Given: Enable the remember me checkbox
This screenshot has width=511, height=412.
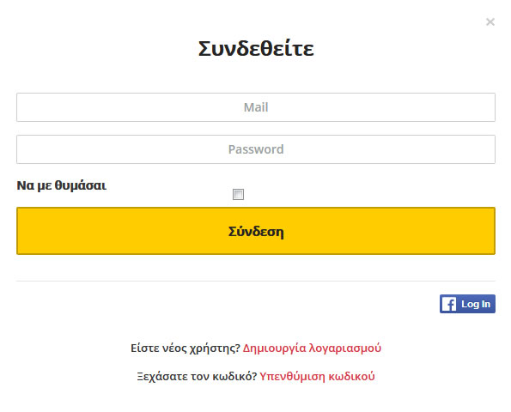Looking at the screenshot, I should [x=238, y=194].
